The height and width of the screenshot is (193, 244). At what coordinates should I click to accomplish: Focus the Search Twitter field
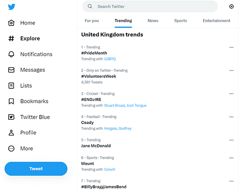(150, 6)
